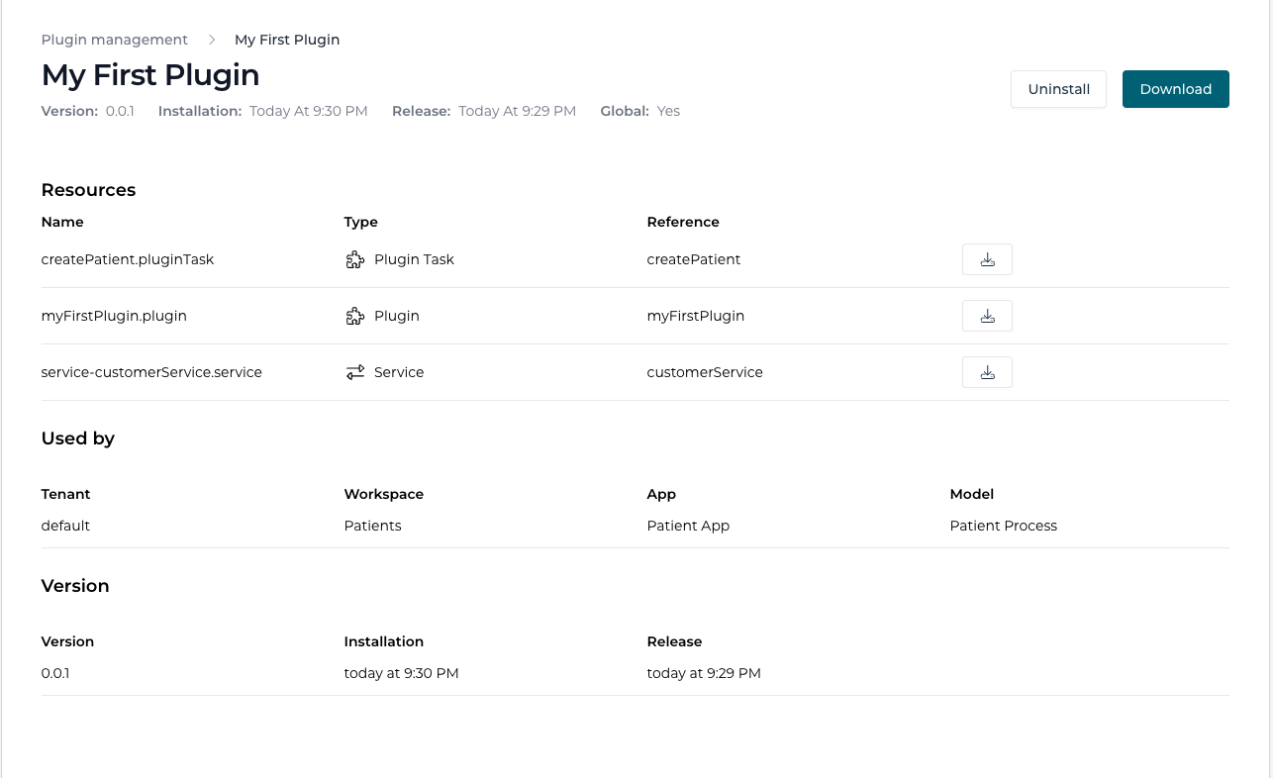The width and height of the screenshot is (1273, 778).
Task: Click the Service type icon
Action: pos(355,372)
